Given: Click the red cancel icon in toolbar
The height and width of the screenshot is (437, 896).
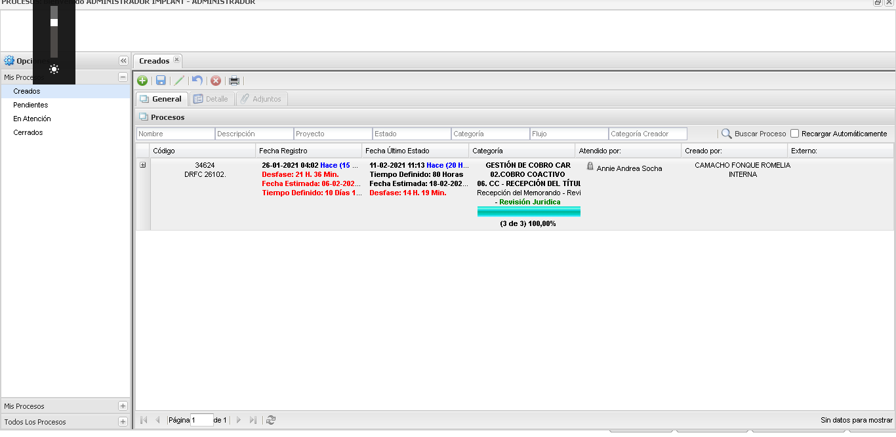Looking at the screenshot, I should pos(215,81).
